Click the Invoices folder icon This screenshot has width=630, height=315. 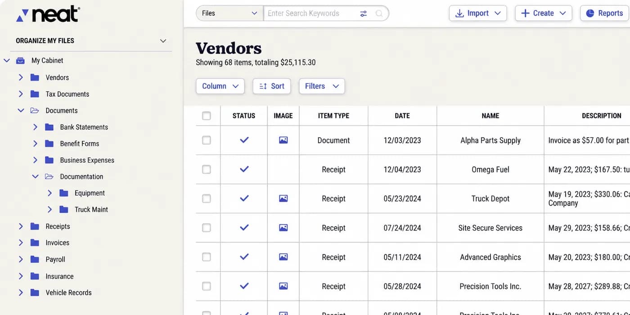point(35,243)
